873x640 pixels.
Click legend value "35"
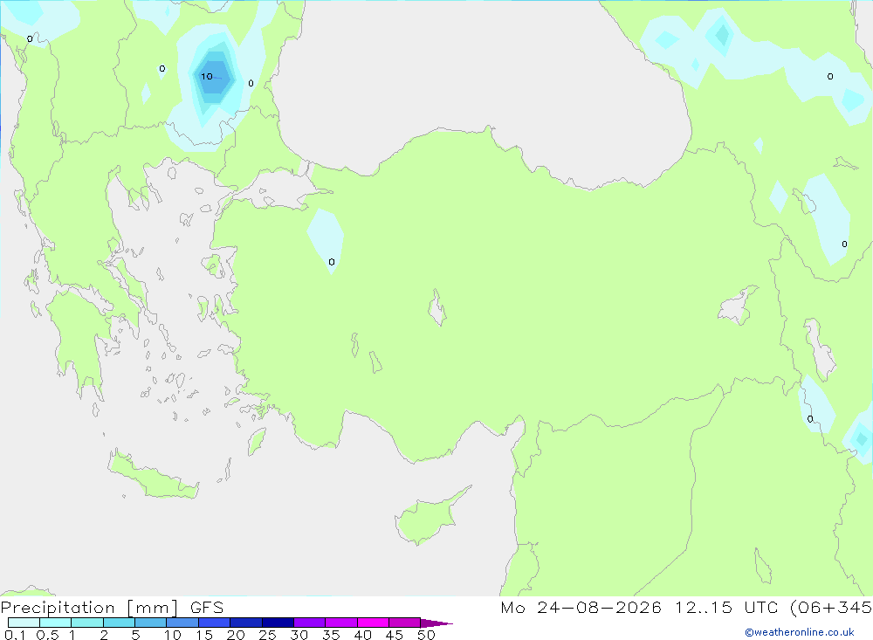click(x=331, y=635)
